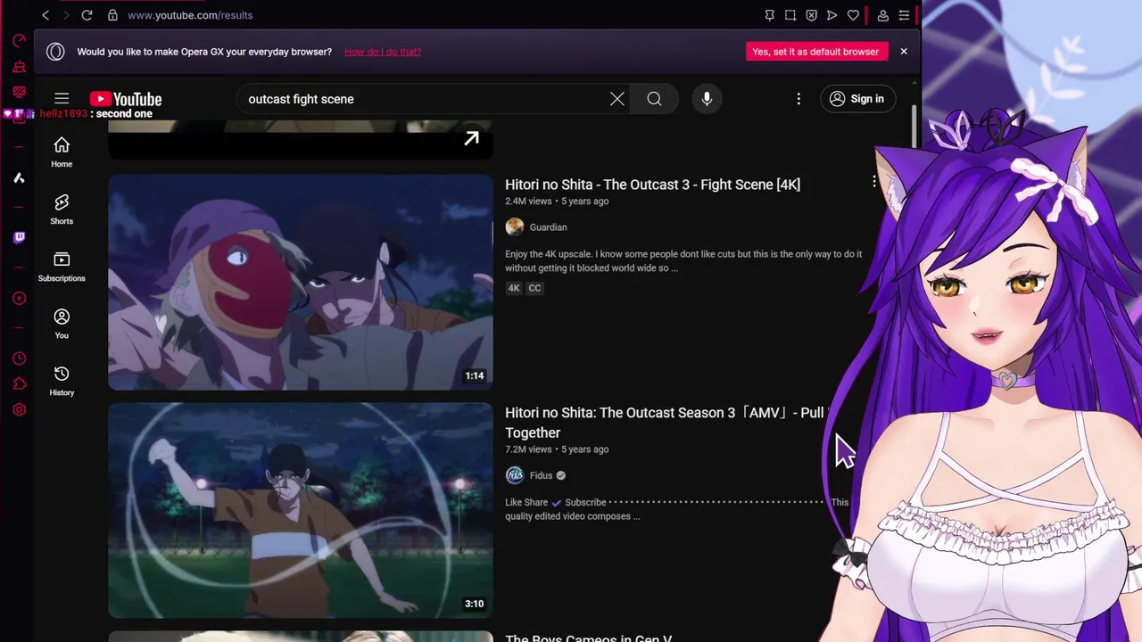Open options menu for Fight Scene [4K] video

coord(874,182)
